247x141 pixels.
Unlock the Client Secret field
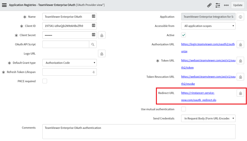[102, 35]
